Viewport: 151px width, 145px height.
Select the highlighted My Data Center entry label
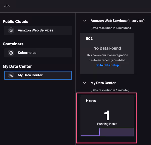click(30, 75)
